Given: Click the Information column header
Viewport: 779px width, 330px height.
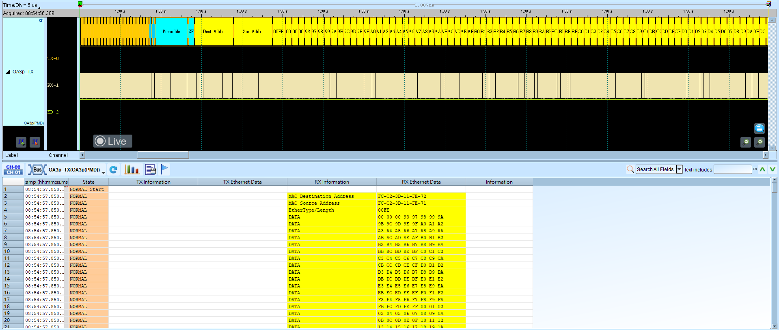Looking at the screenshot, I should click(499, 182).
